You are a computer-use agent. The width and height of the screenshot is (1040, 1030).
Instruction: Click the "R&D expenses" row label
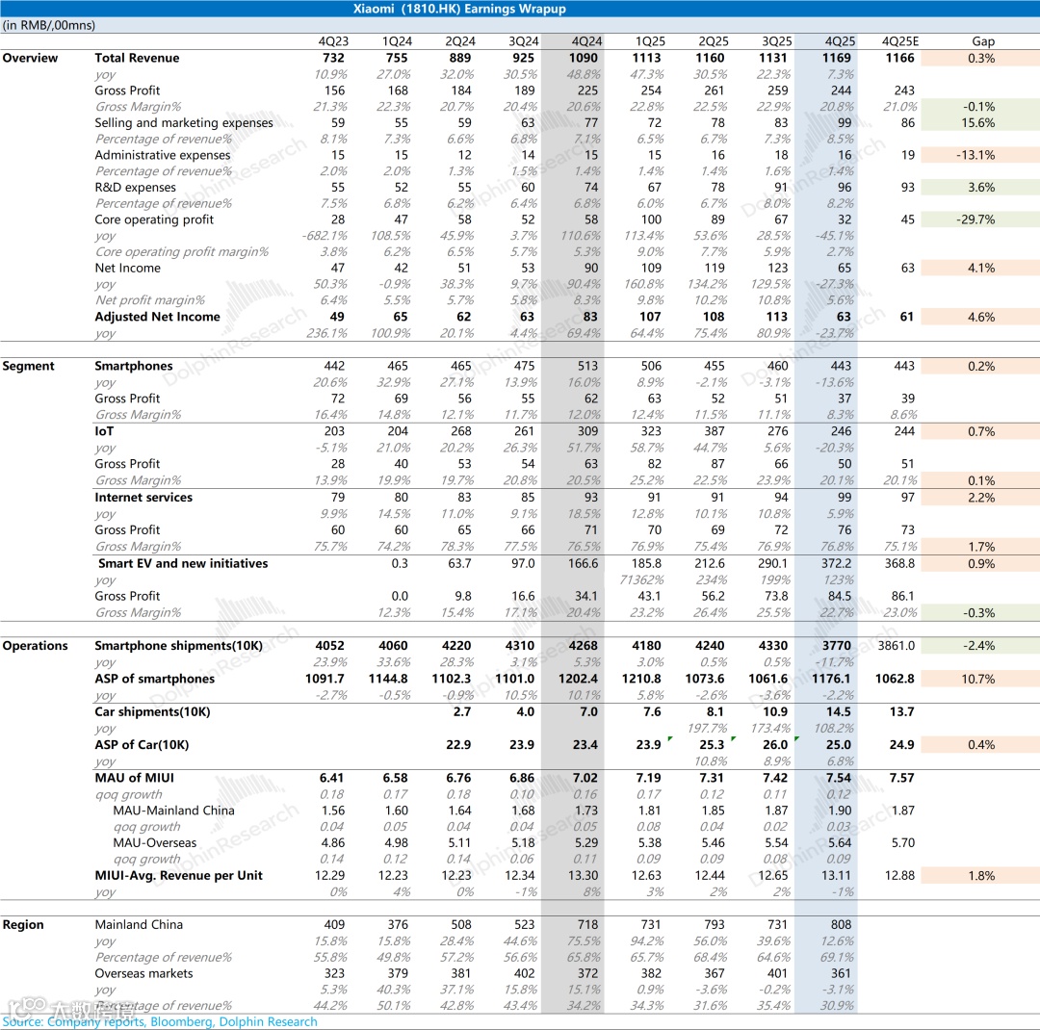tap(136, 188)
